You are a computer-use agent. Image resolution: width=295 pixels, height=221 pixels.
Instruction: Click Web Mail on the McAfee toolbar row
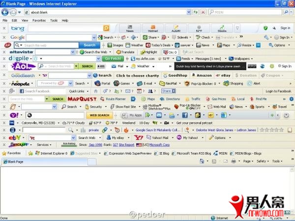click(216, 107)
